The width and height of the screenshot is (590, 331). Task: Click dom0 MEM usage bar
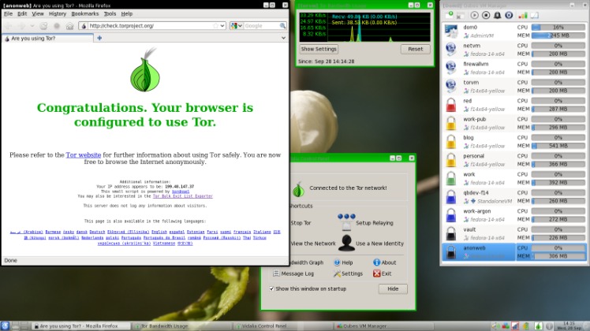coord(558,35)
